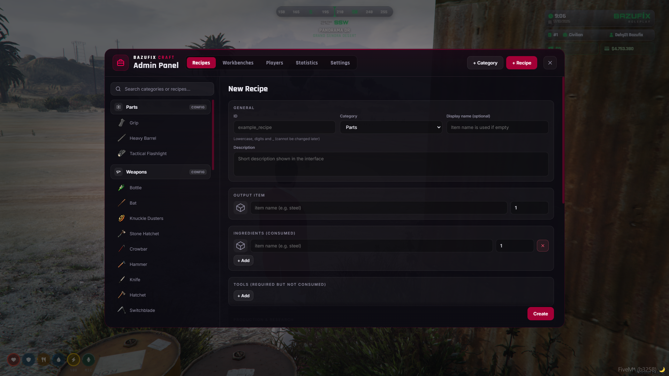Collapse the Weapons category header

pos(160,172)
